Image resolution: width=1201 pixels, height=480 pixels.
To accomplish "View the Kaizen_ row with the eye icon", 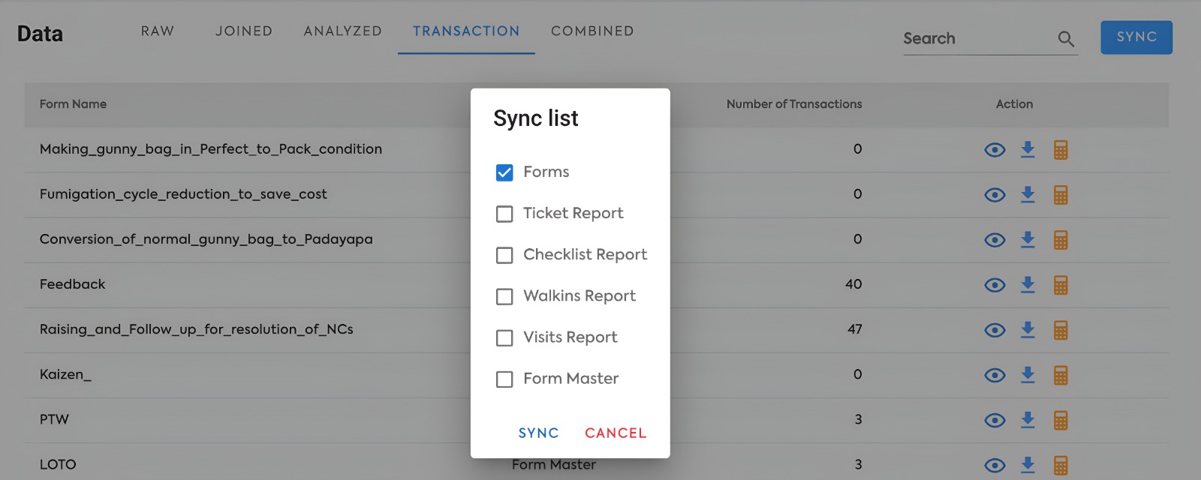I will tap(995, 375).
